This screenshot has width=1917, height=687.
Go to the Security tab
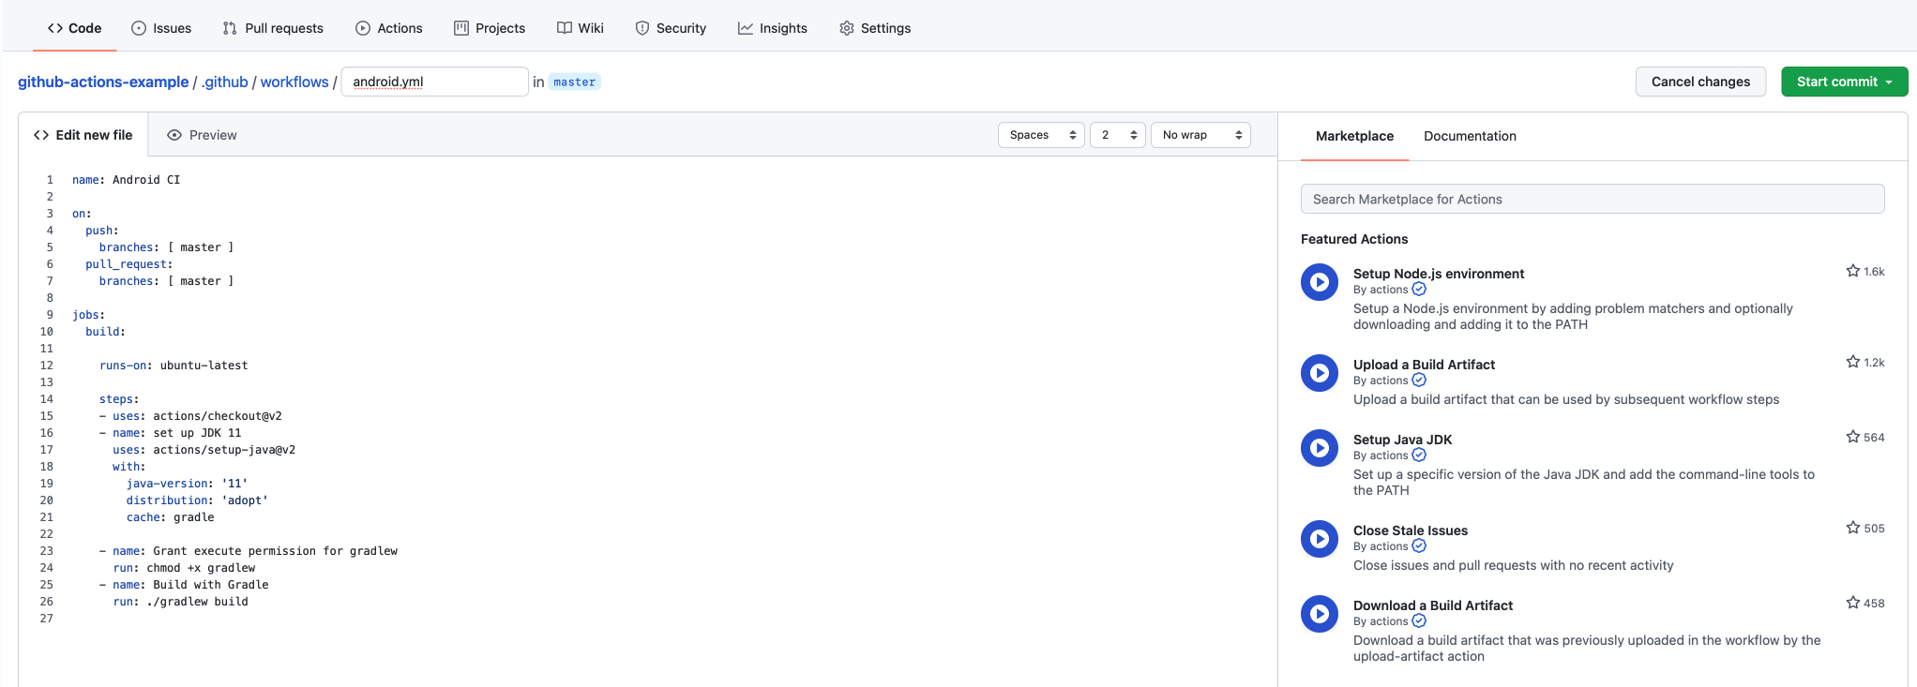(671, 28)
